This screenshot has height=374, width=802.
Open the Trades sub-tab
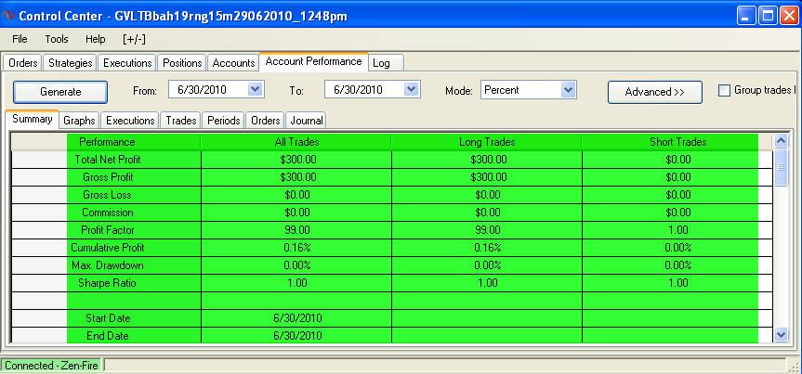click(181, 121)
